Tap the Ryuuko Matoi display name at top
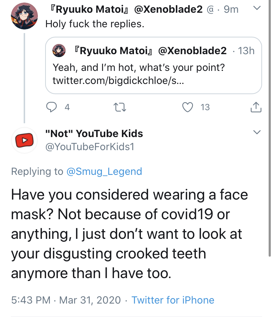 89,9
